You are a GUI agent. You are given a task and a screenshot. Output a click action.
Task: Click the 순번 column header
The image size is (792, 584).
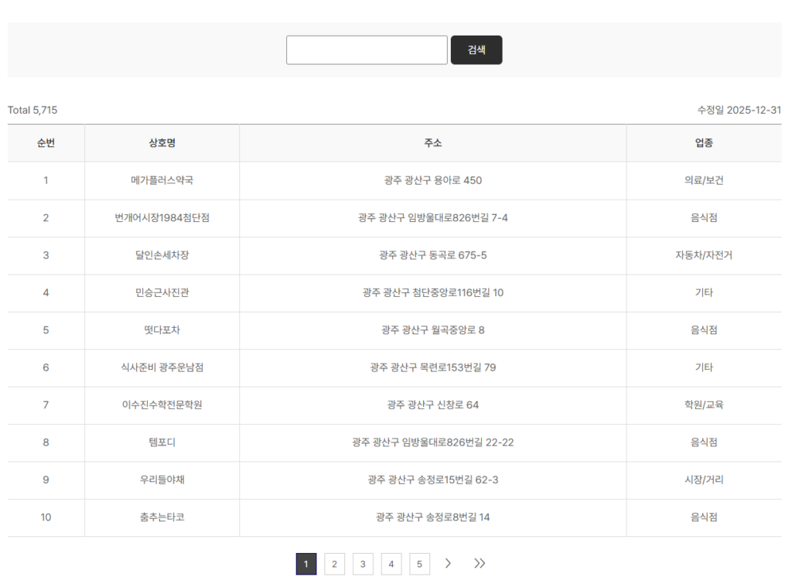point(46,143)
